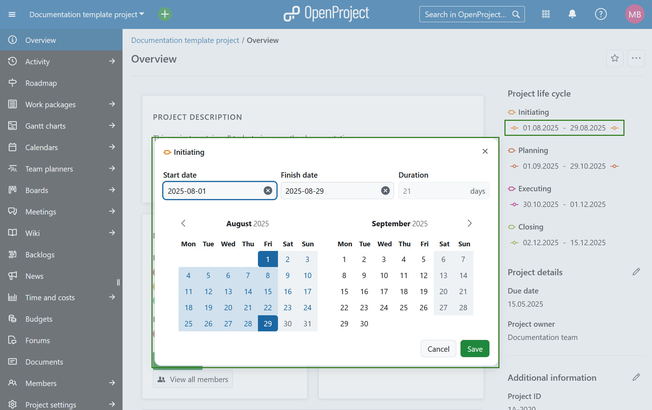Expand the Meetings submenu arrow
This screenshot has width=652, height=410.
point(112,211)
